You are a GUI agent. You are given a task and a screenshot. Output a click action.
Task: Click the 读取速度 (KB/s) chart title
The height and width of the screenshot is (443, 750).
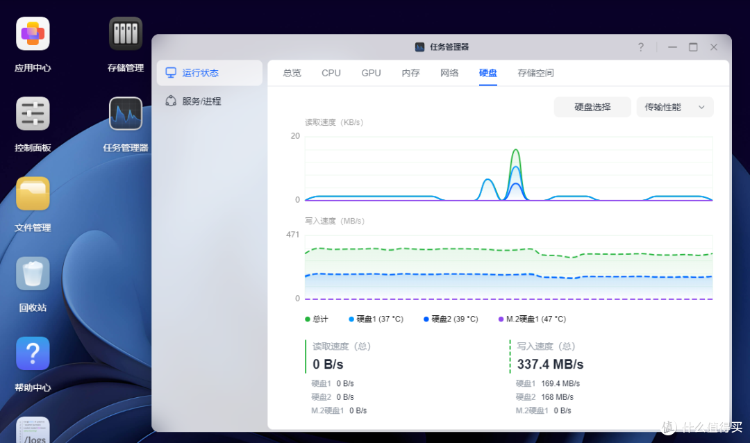tap(334, 122)
